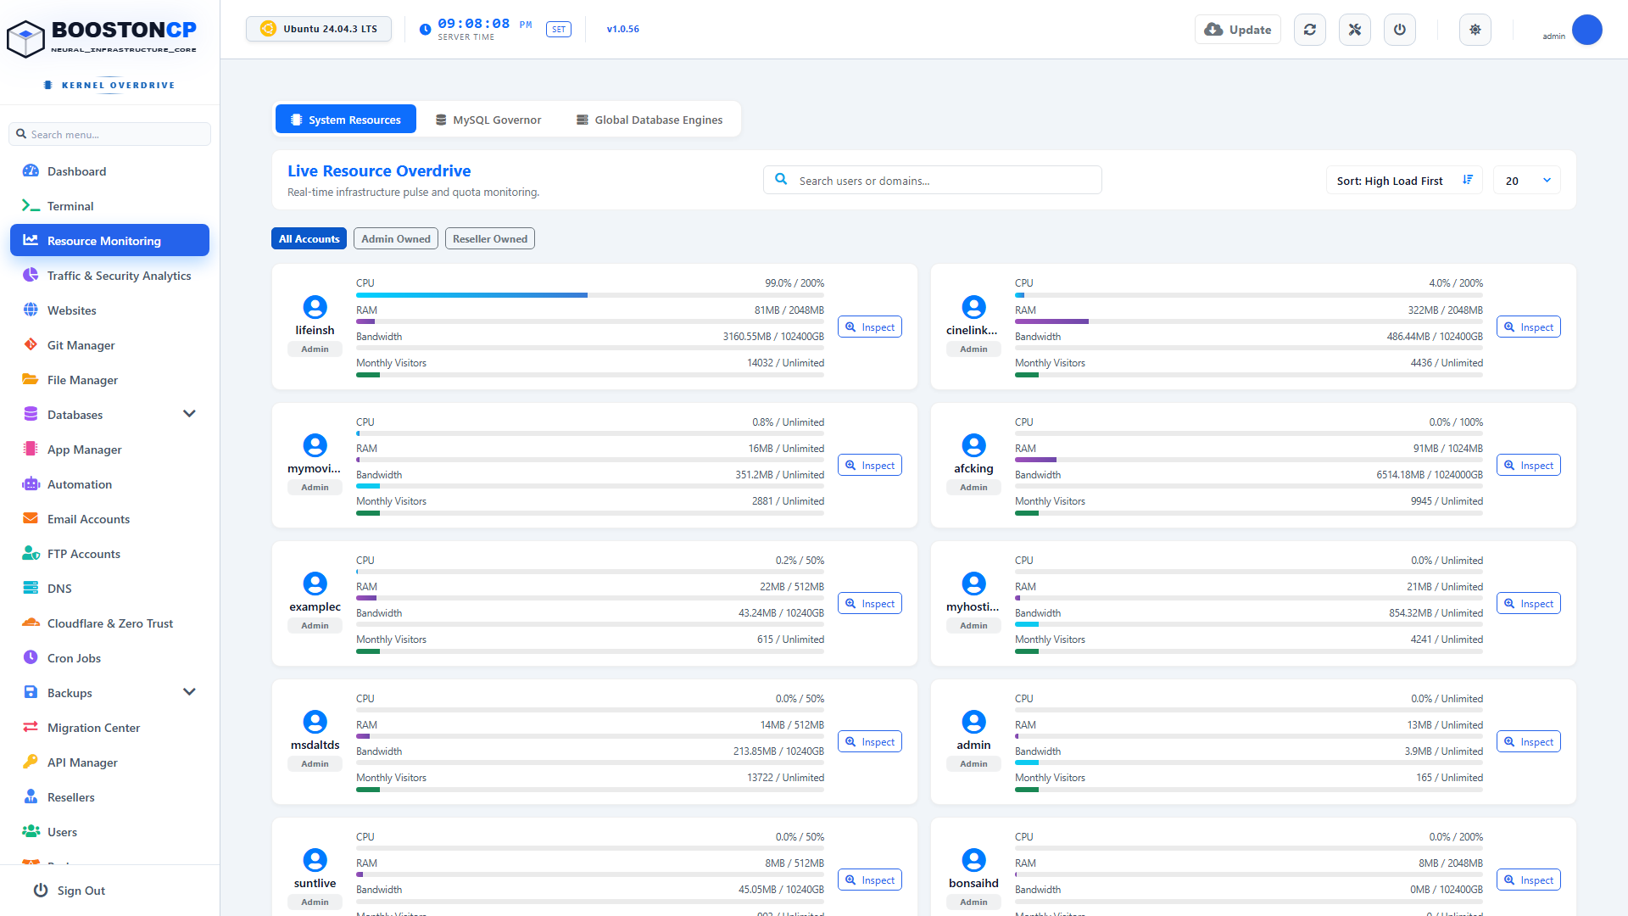Open the admin profile avatar
This screenshot has height=916, width=1628.
1586,30
